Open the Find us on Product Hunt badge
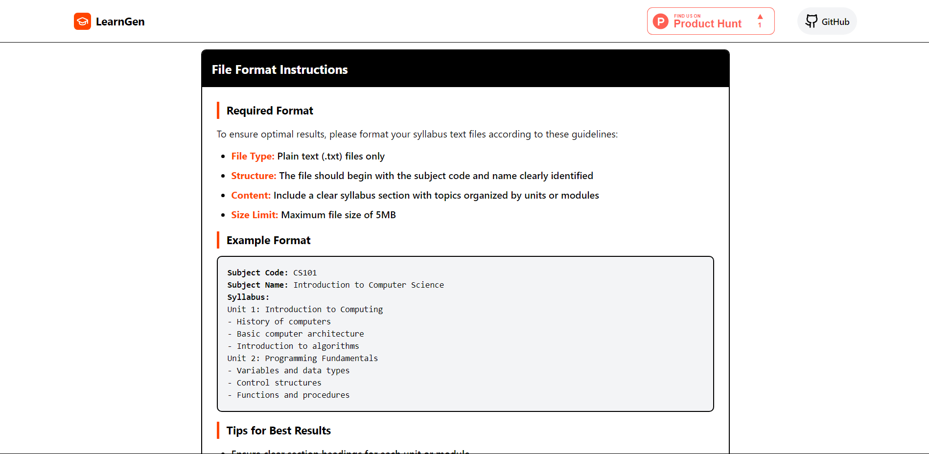 point(711,21)
